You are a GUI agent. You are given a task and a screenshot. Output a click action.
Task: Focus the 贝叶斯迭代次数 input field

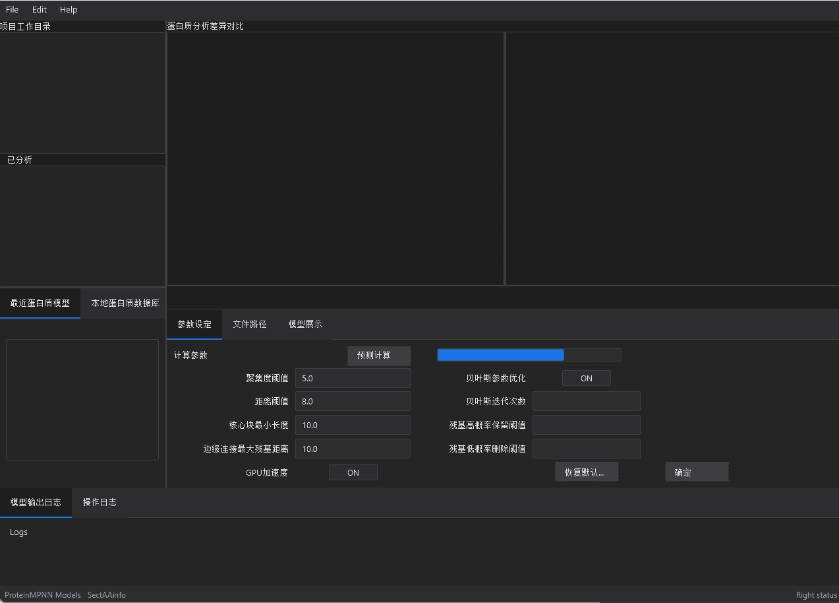586,401
